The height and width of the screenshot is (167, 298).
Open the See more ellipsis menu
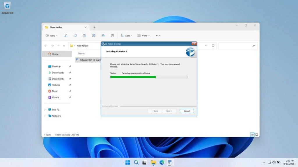158,35
